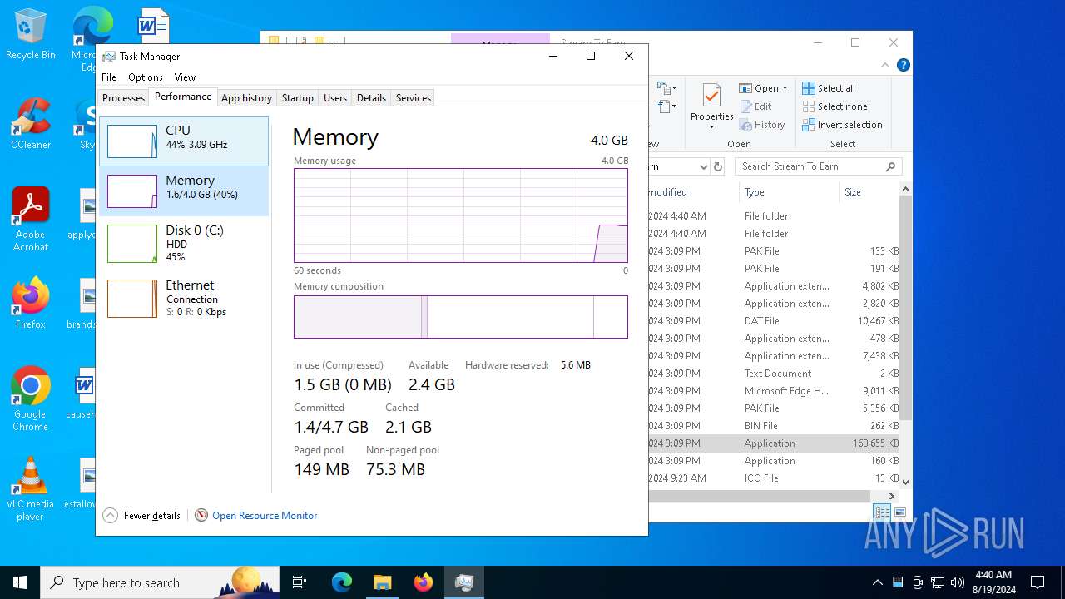Open Microsoft Edge from taskbar
Screen dimensions: 1065x599
pos(342,582)
